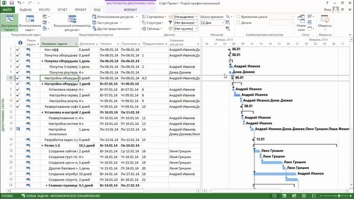Collapse the Главная страница summary task
Screen dimensions: 354x199
coord(46,186)
